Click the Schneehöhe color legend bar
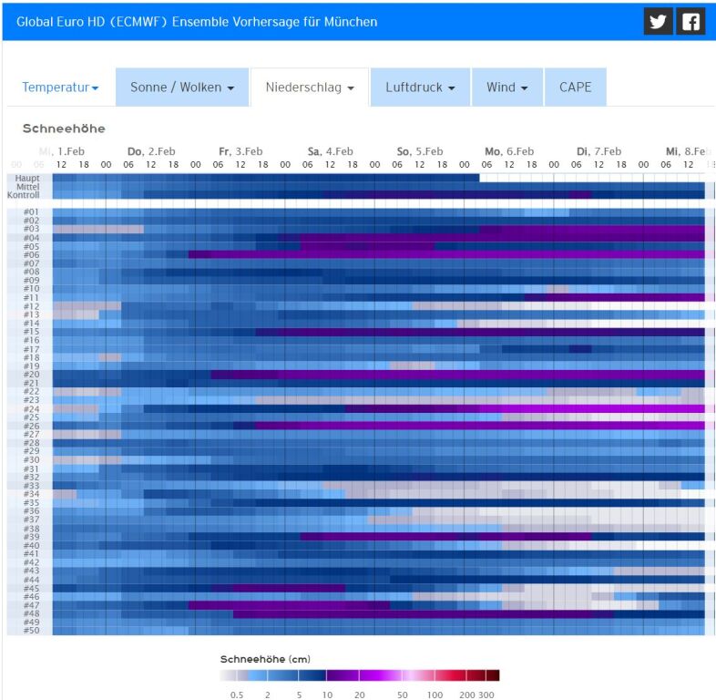The height and width of the screenshot is (700, 716). (x=359, y=675)
